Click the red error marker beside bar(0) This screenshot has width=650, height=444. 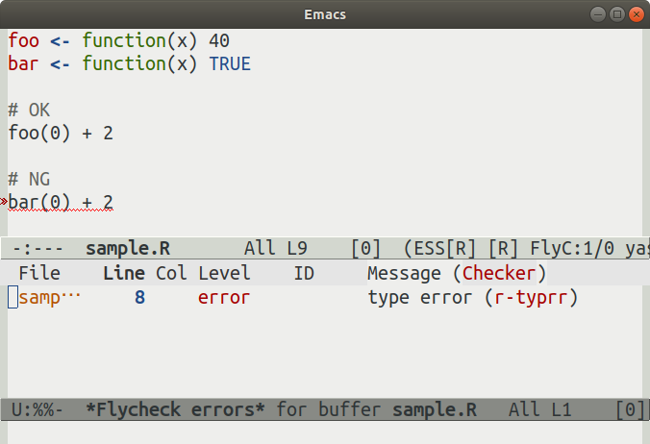(x=4, y=201)
